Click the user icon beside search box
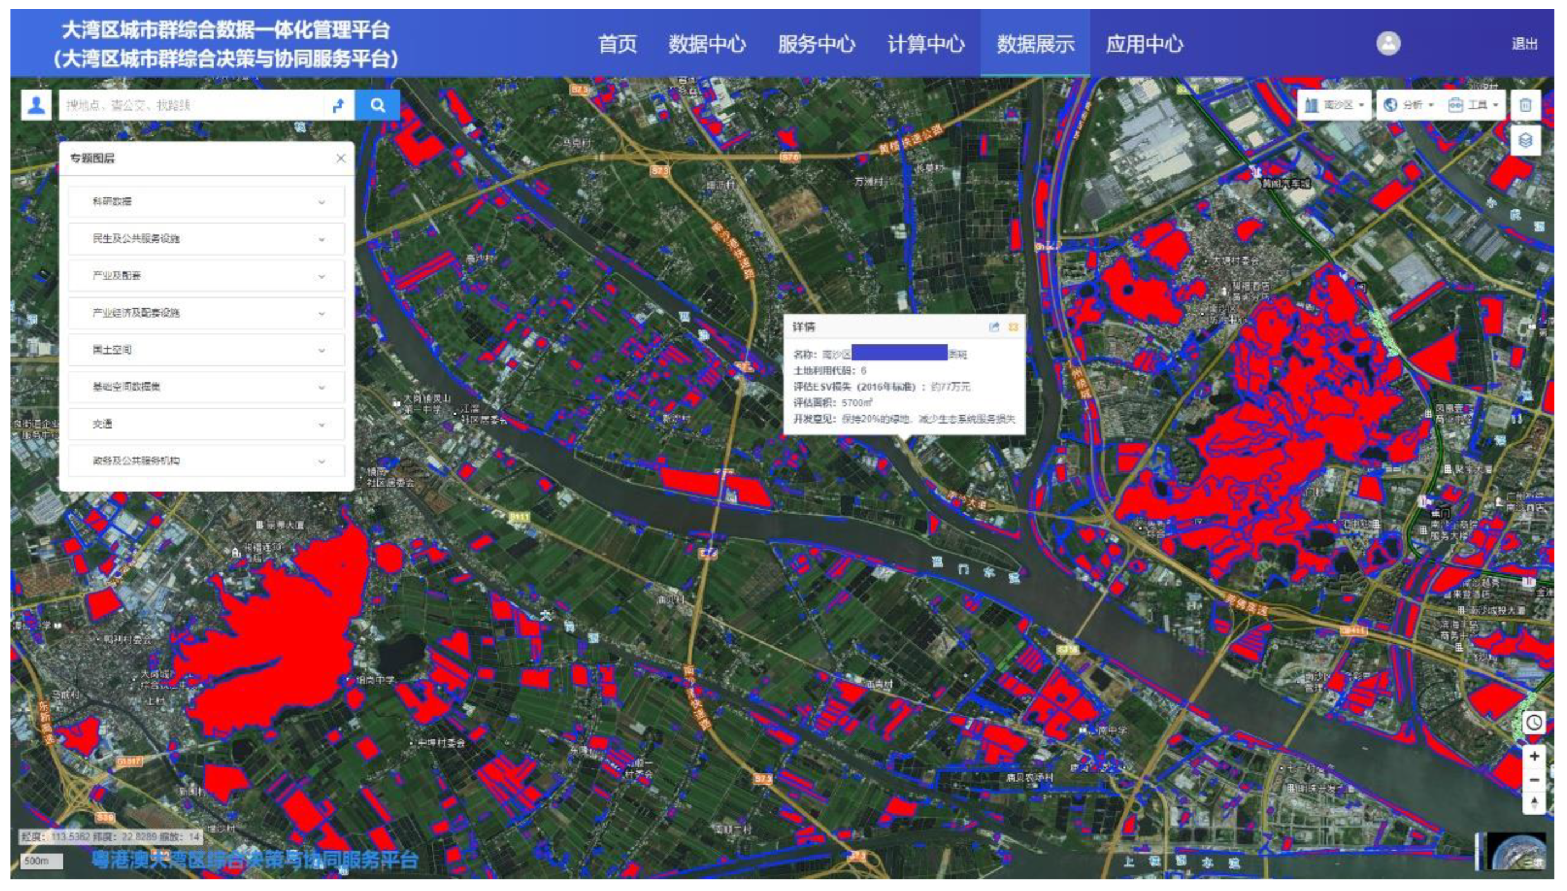 pyautogui.click(x=37, y=106)
